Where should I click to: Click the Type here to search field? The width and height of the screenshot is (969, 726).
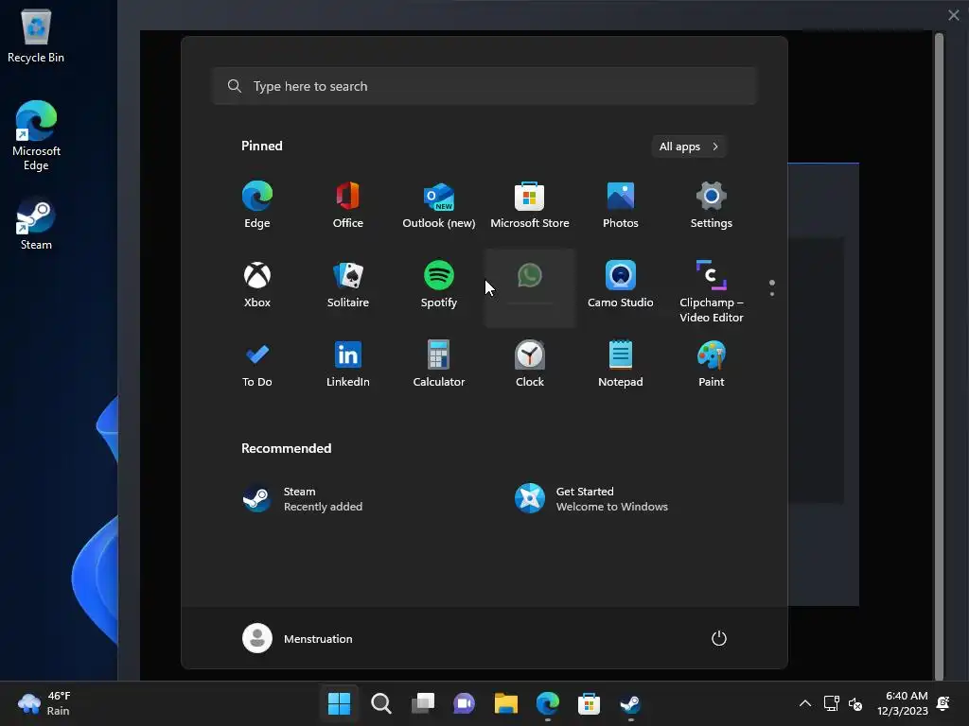pos(484,86)
